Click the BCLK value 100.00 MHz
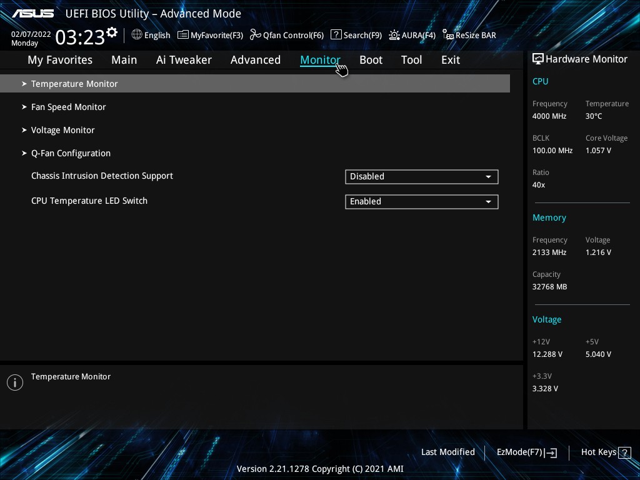The image size is (640, 480). (x=552, y=151)
